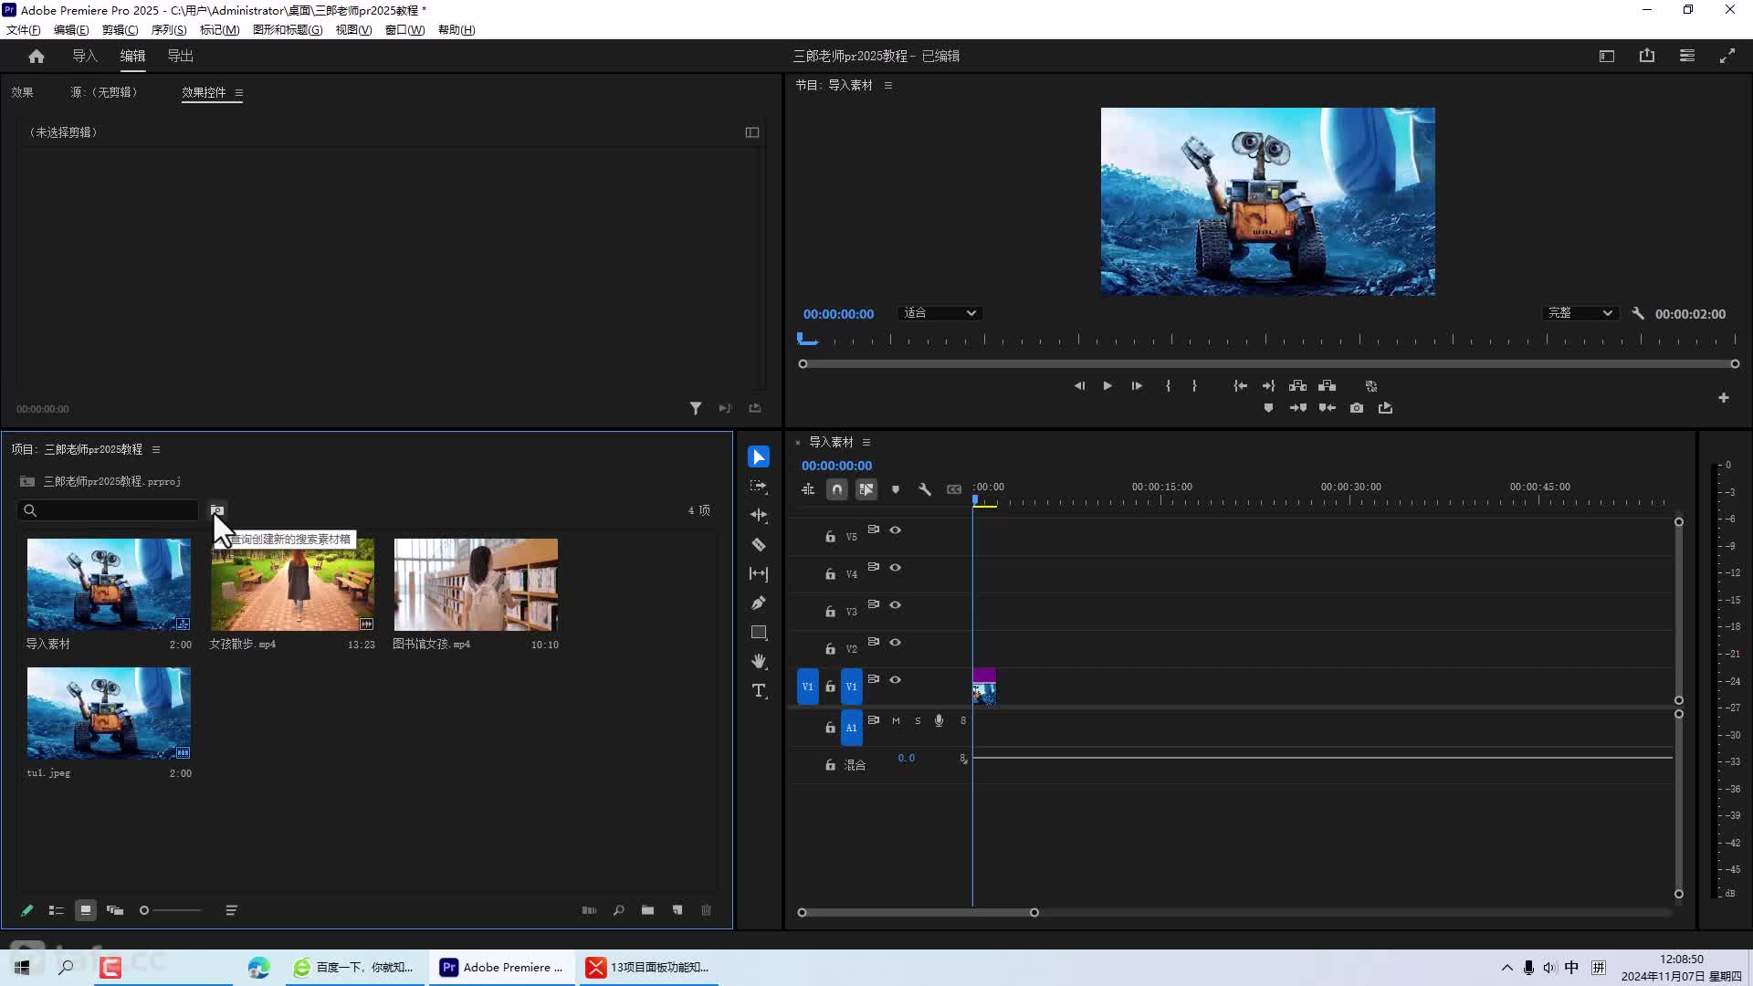Open the 导入素材 Timeline panel menu
The width and height of the screenshot is (1753, 986).
866,442
